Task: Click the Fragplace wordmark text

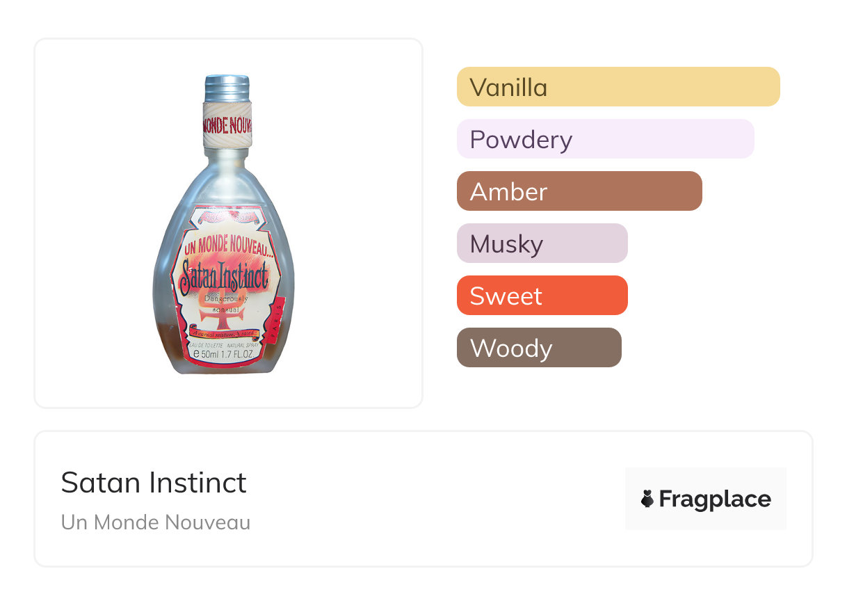Action: point(714,499)
